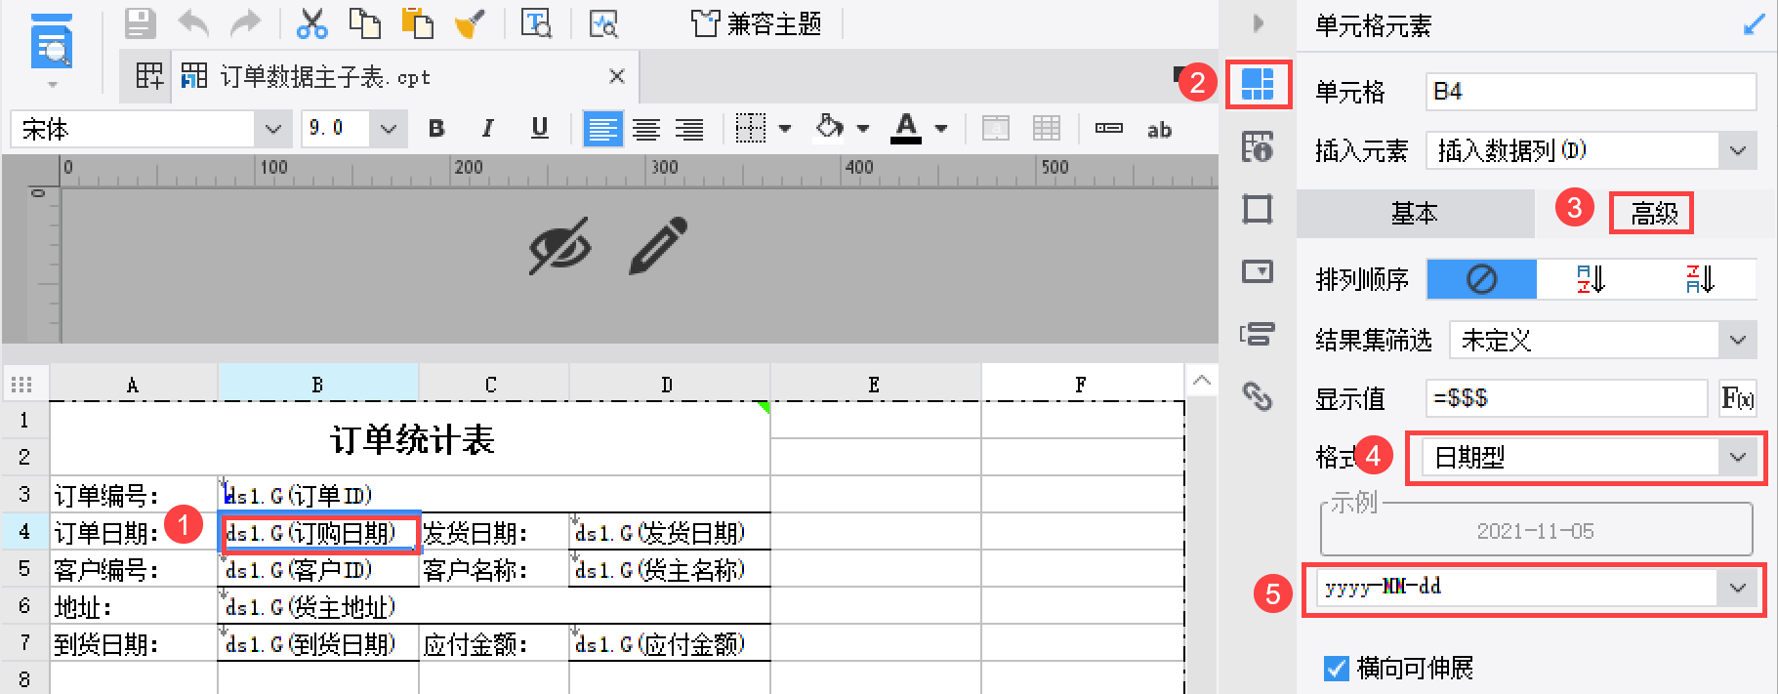Click the merge cells icon
Viewport: 1778px width, 694px height.
[x=996, y=128]
